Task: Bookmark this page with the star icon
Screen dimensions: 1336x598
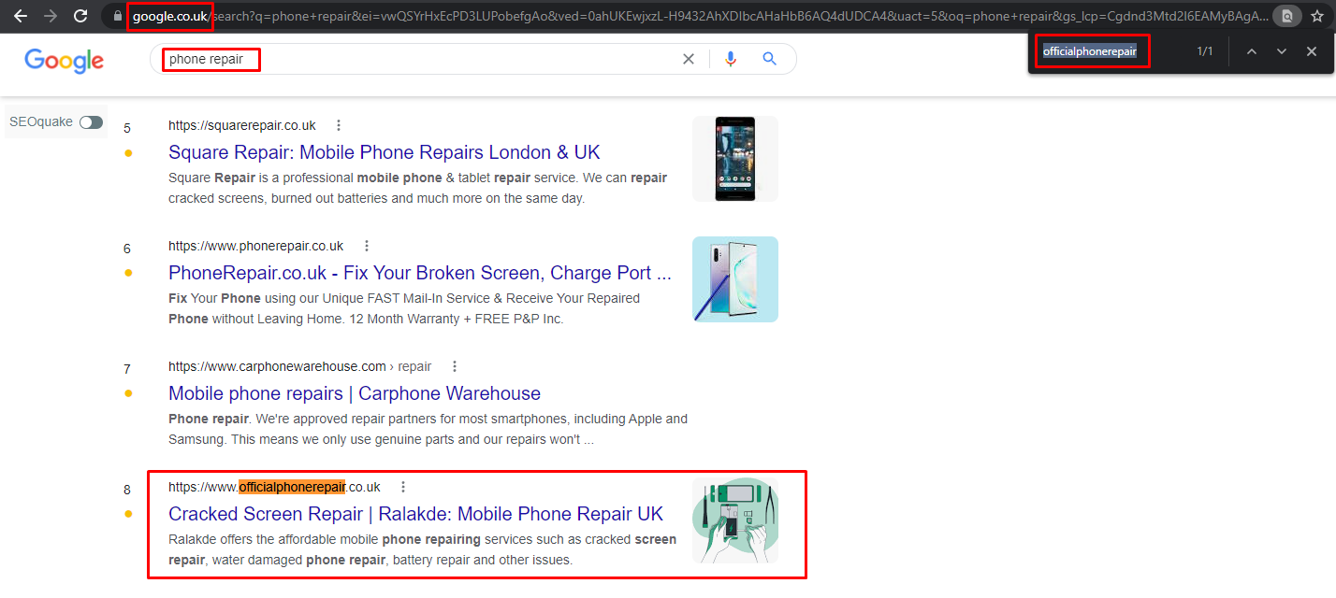Action: tap(1317, 16)
